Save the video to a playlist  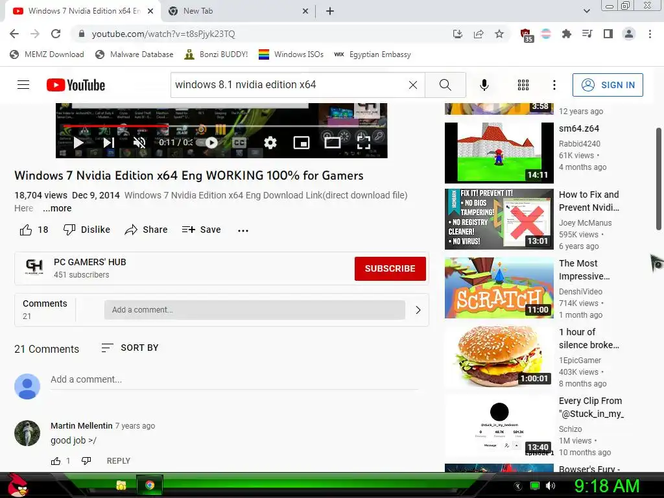(x=201, y=230)
